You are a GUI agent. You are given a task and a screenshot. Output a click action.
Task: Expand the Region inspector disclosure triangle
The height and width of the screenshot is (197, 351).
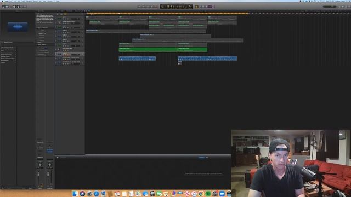37,28
